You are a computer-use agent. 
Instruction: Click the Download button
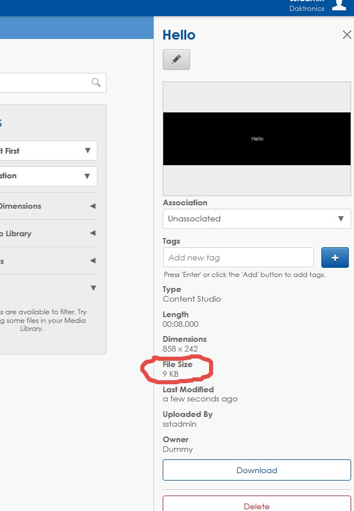click(x=257, y=470)
